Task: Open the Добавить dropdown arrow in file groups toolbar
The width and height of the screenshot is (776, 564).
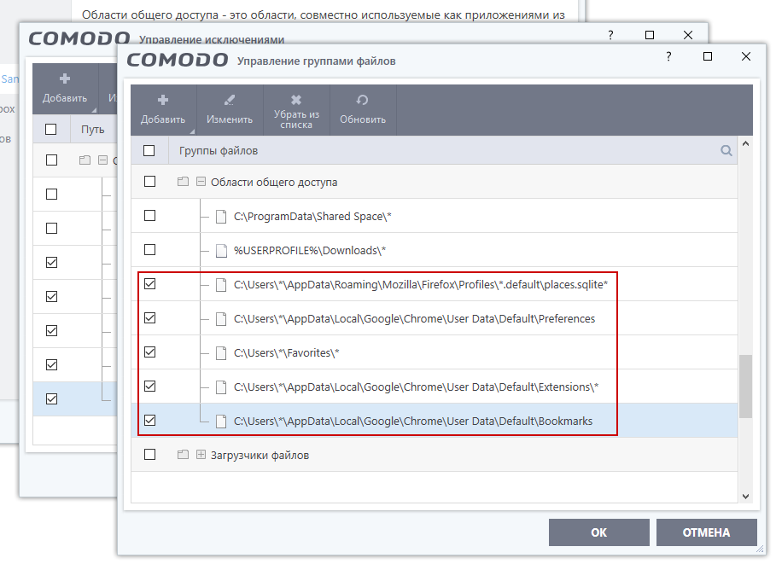Action: pos(192,131)
